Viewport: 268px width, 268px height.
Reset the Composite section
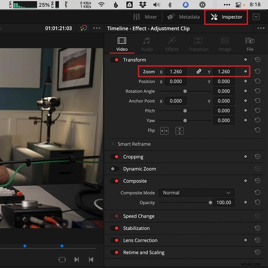[257, 181]
